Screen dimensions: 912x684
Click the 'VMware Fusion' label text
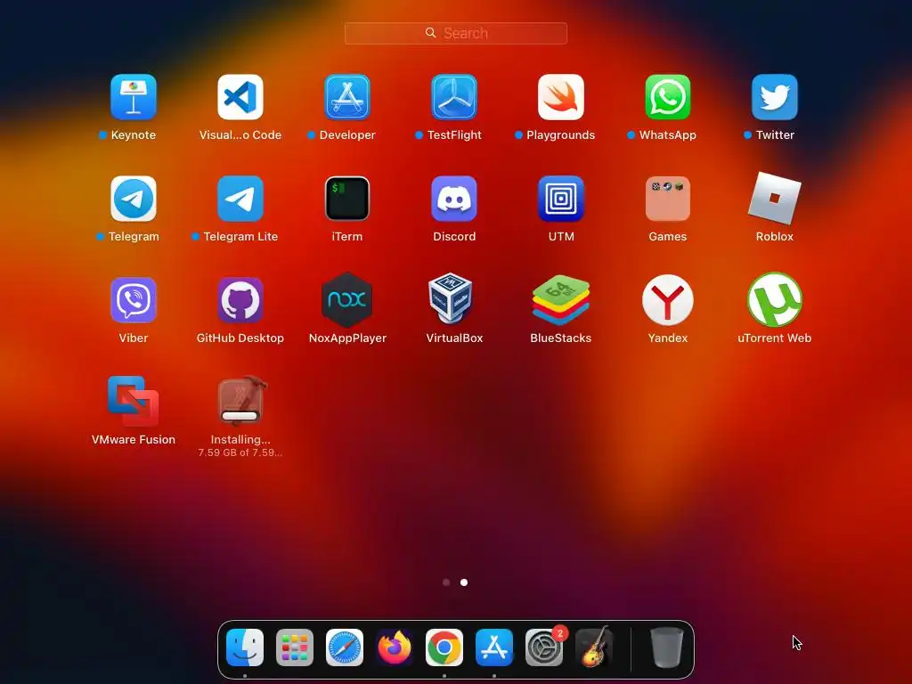pos(134,440)
